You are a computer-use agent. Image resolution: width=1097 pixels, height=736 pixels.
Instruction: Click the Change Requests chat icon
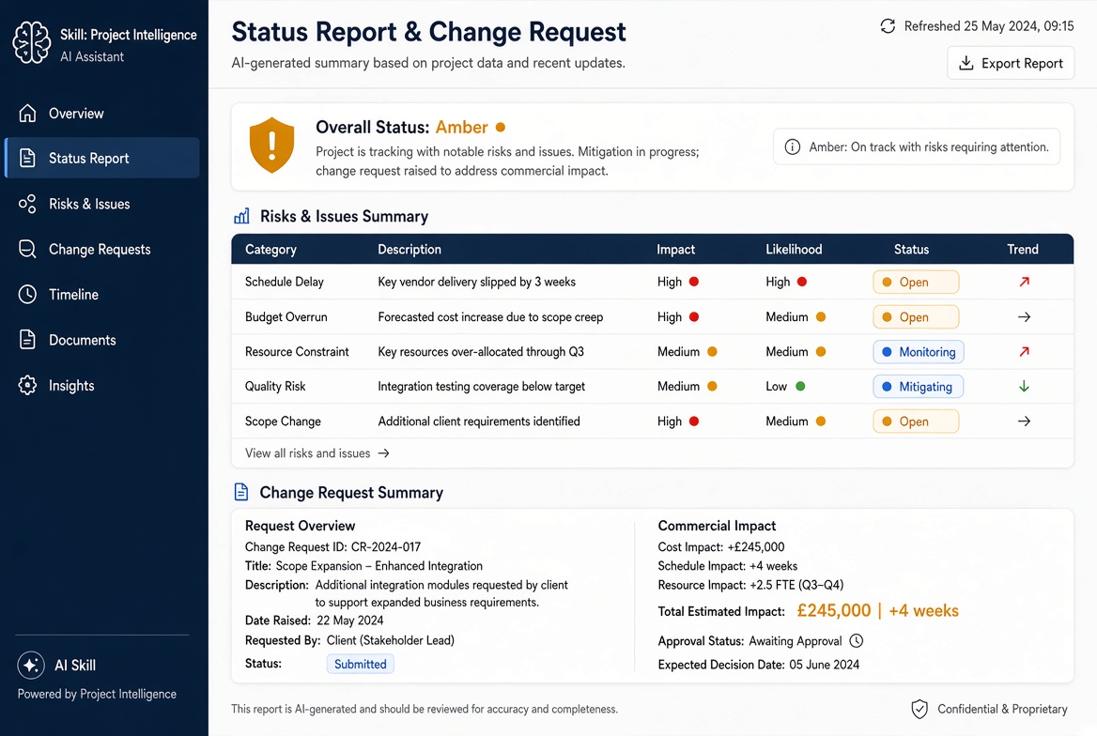(27, 249)
